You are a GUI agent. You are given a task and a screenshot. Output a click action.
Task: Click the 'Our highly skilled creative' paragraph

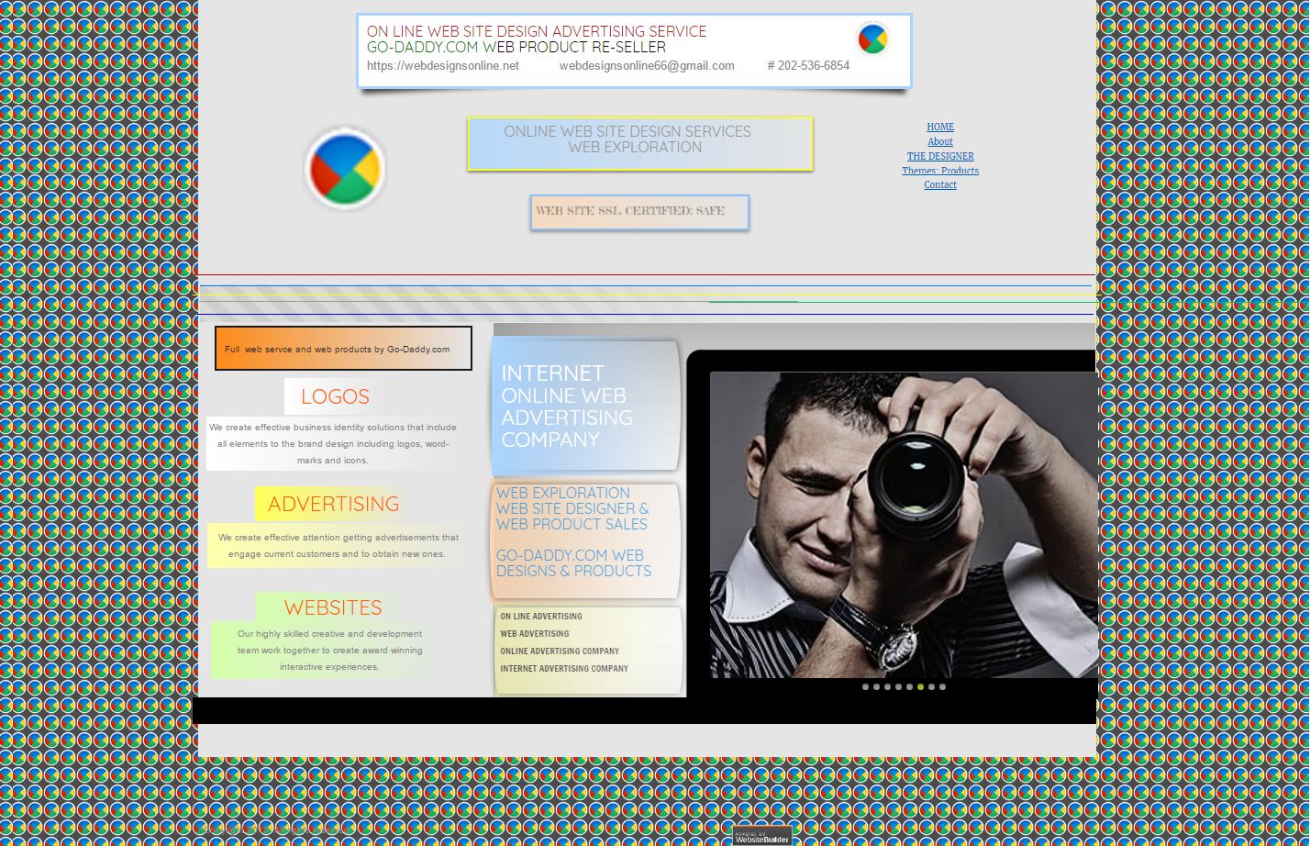329,650
